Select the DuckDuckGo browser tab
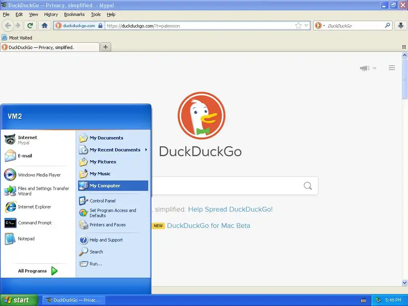The image size is (408, 306). (x=50, y=47)
